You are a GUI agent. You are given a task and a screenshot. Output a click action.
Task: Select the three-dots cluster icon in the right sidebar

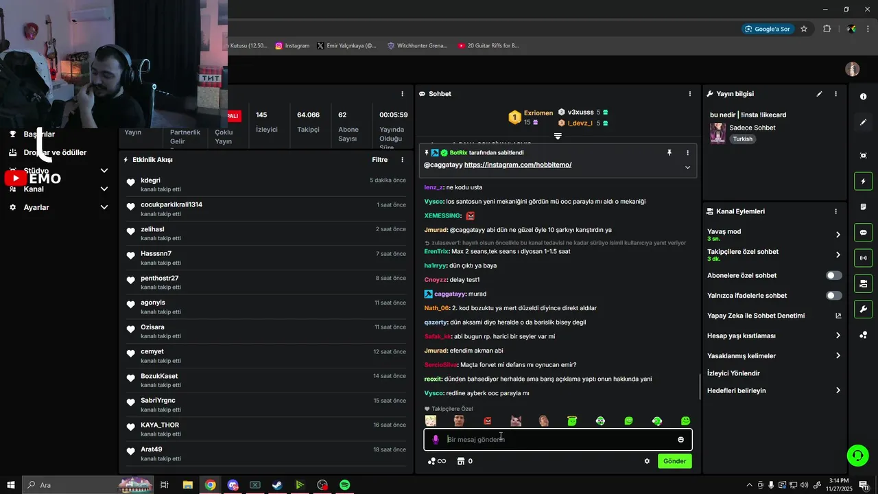pyautogui.click(x=864, y=335)
